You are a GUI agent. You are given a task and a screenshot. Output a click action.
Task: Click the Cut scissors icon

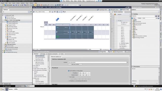point(16,5)
